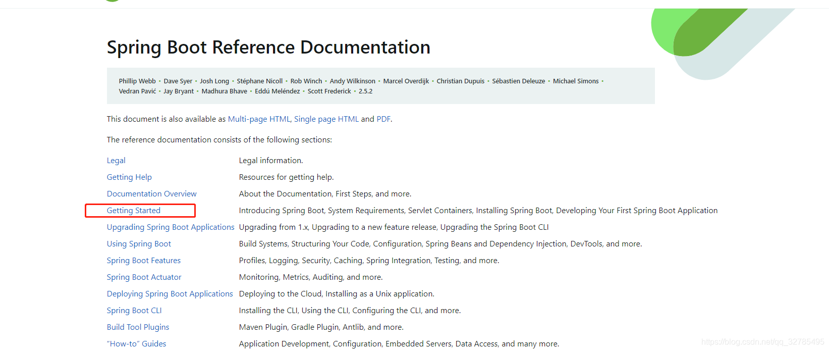Open the PDF version link
The height and width of the screenshot is (351, 829).
point(383,119)
